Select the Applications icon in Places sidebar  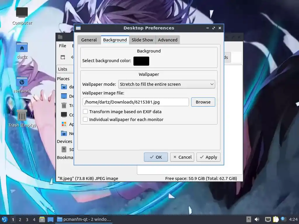64,124
